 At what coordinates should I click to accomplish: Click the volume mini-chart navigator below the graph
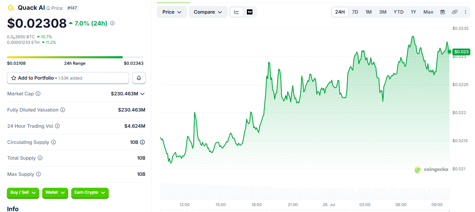(x=305, y=191)
